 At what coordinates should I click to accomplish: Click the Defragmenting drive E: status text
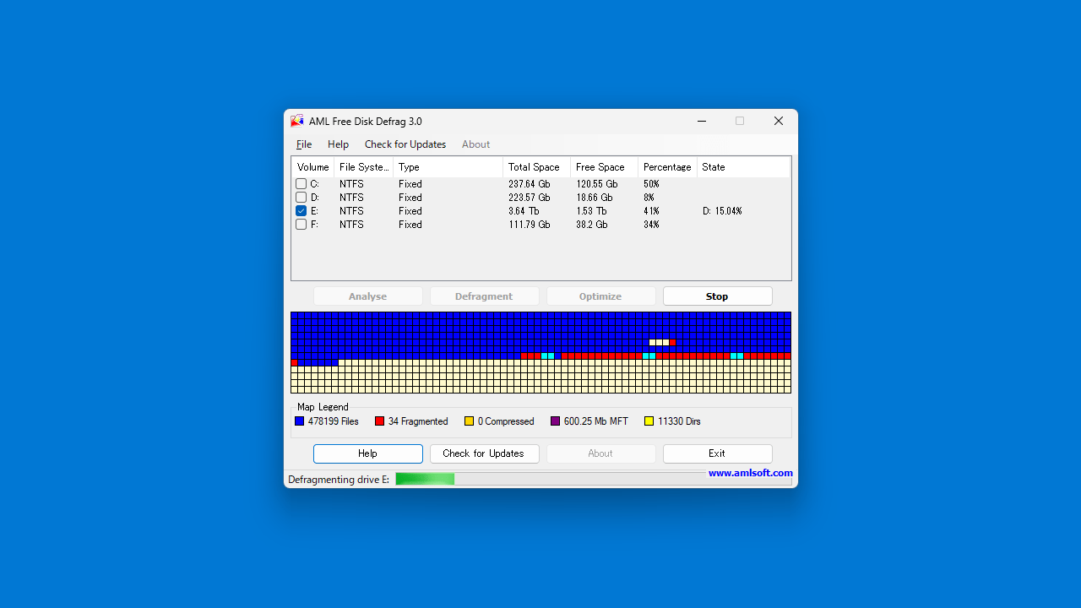click(x=339, y=480)
